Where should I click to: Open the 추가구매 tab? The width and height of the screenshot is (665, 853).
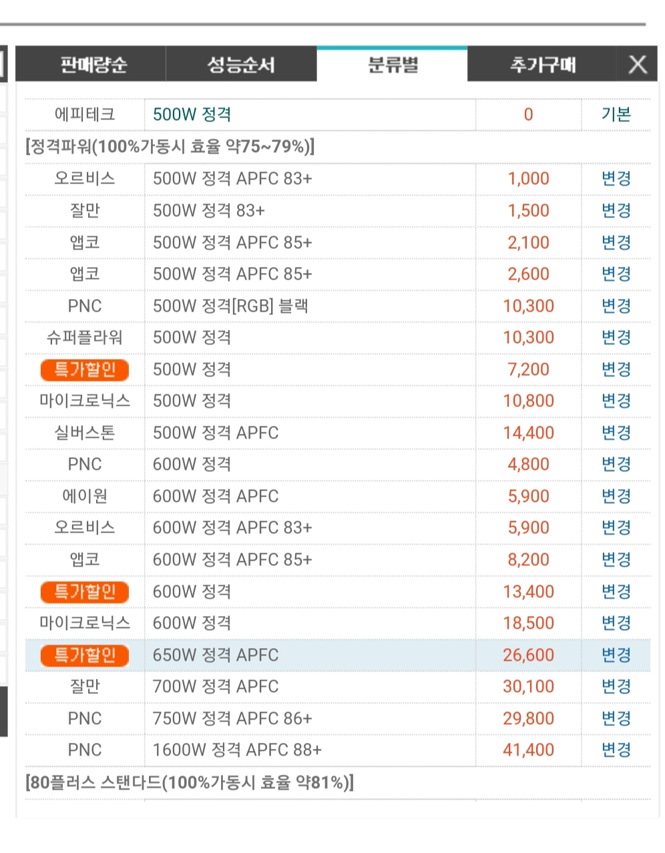(542, 65)
